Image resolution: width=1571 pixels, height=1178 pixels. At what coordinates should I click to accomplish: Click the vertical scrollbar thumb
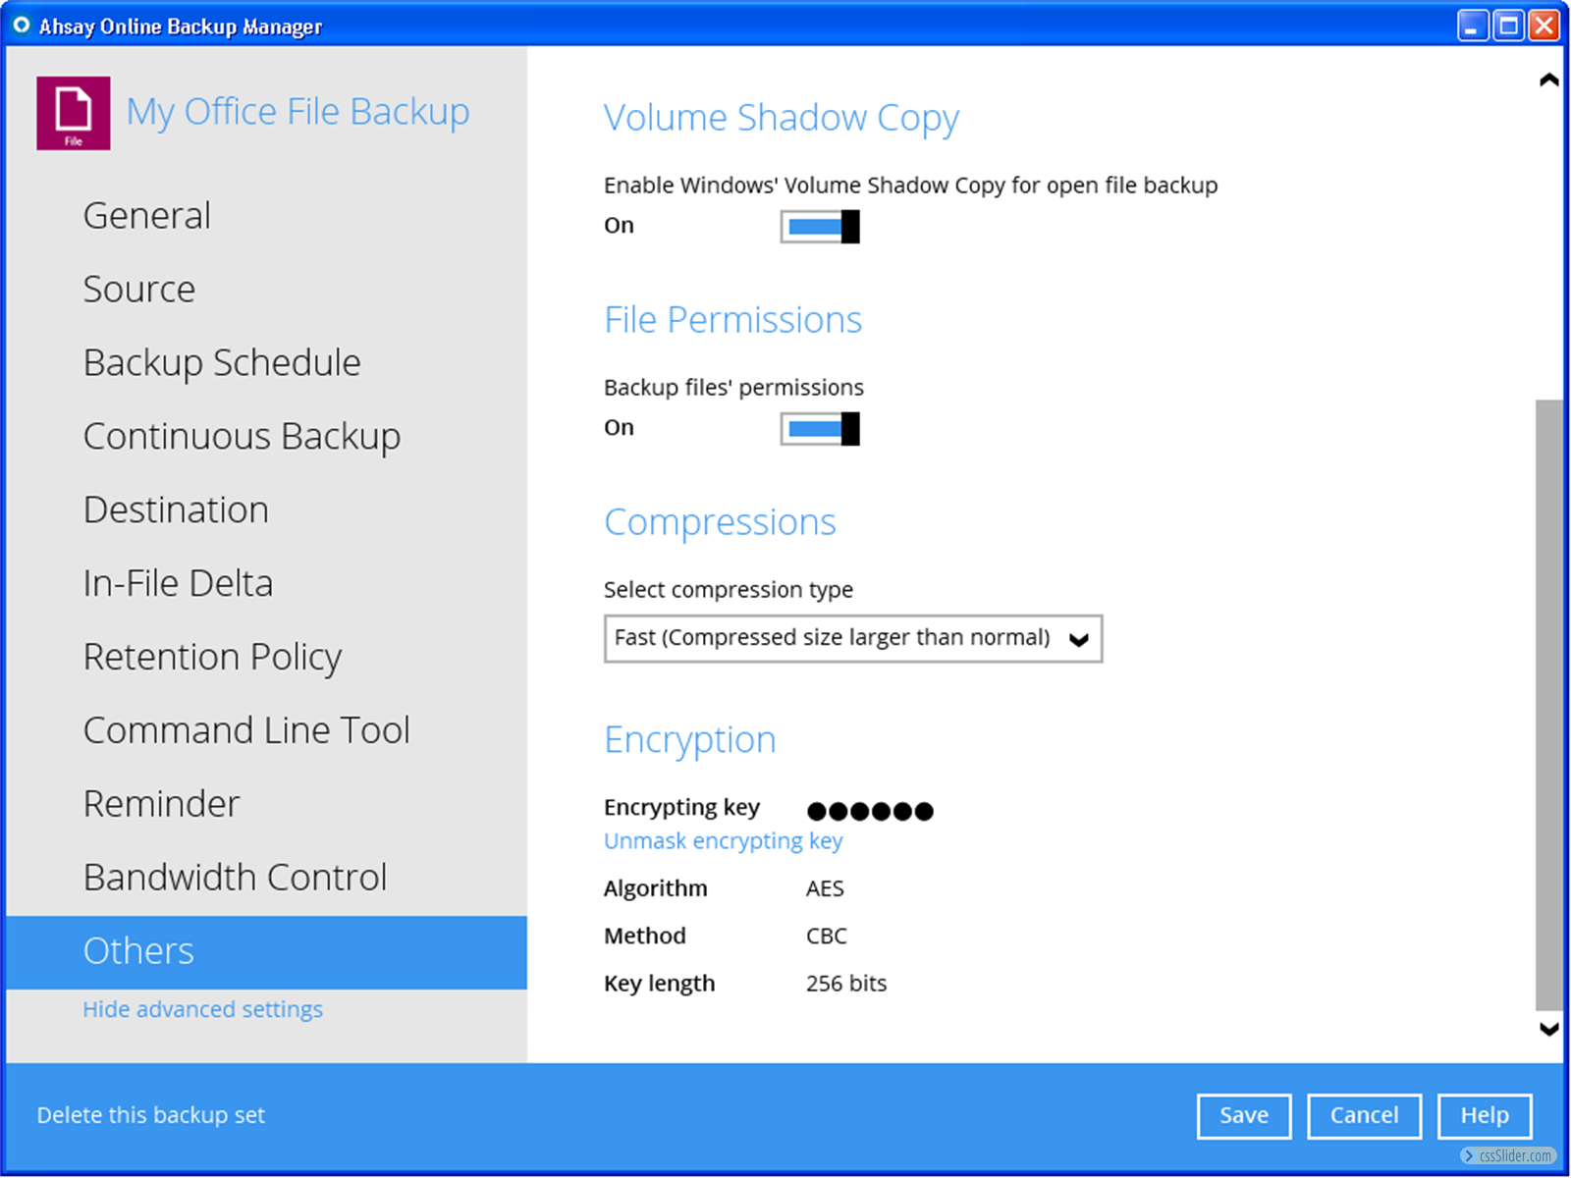tap(1548, 704)
